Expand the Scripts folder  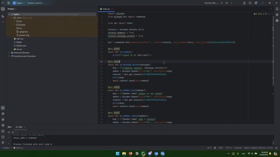(x=14, y=25)
